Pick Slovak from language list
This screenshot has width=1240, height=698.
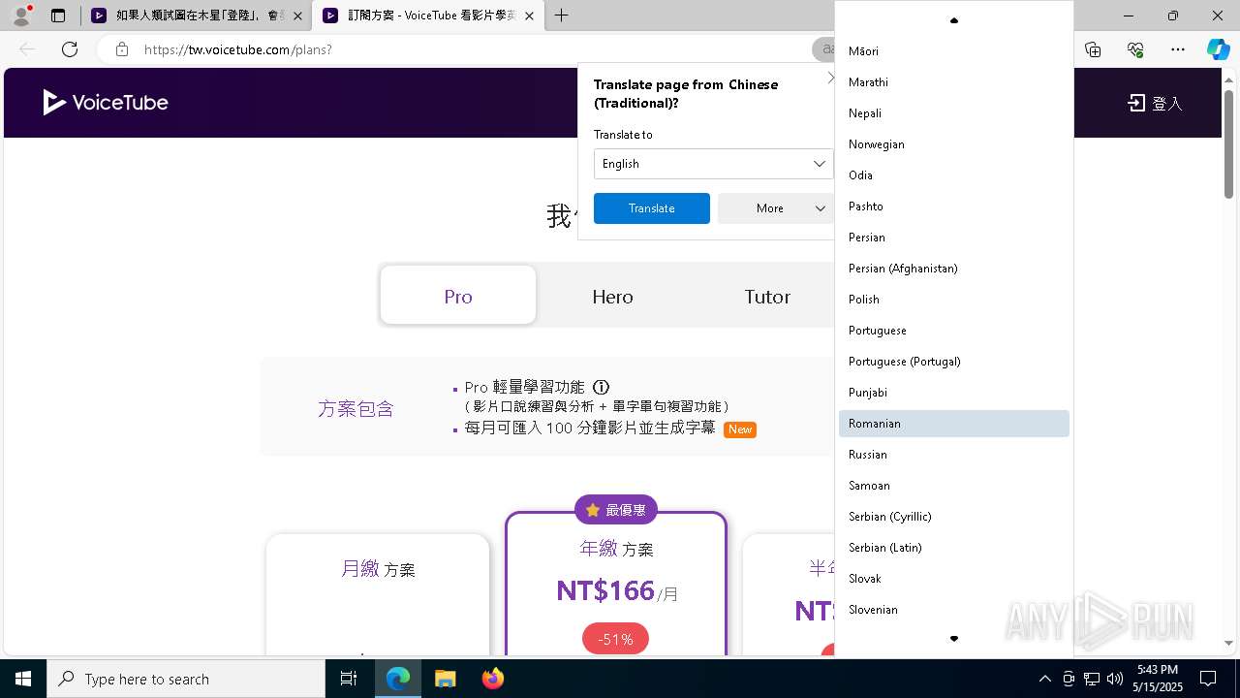click(954, 579)
